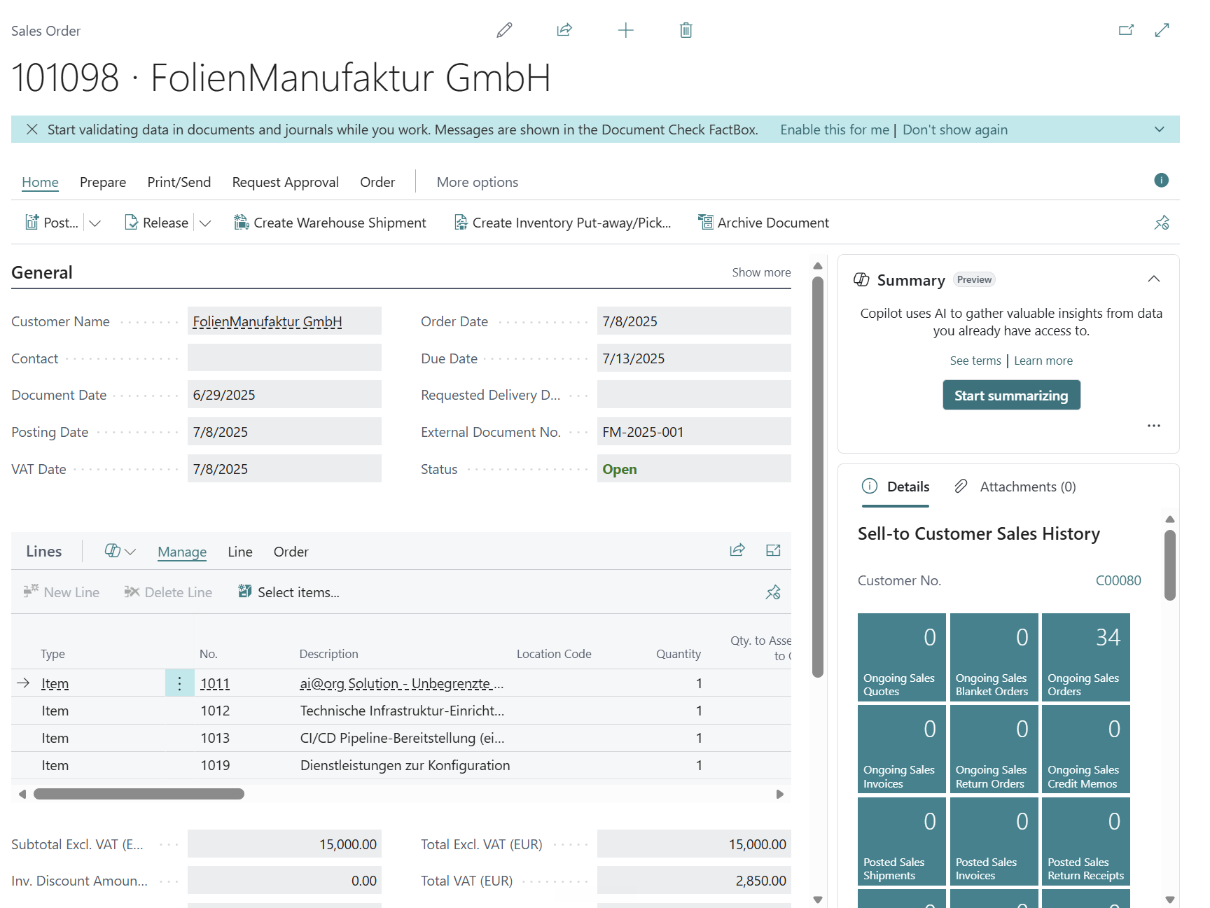This screenshot has height=908, width=1210.
Task: Click the pin icon in Lines toolbar
Action: [773, 592]
